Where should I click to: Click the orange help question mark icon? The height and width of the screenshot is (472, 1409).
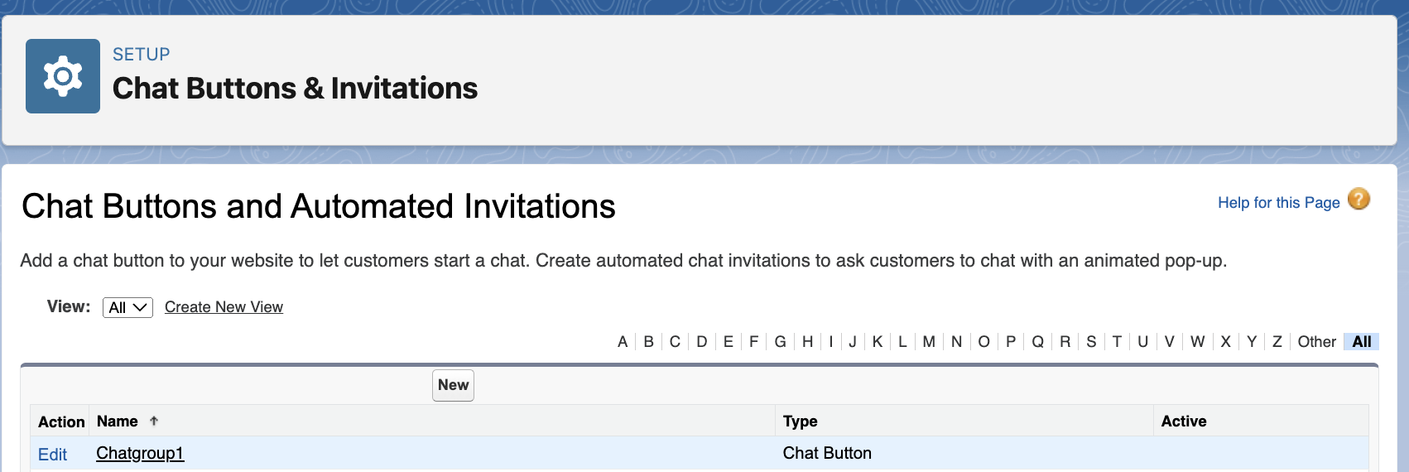pyautogui.click(x=1359, y=200)
